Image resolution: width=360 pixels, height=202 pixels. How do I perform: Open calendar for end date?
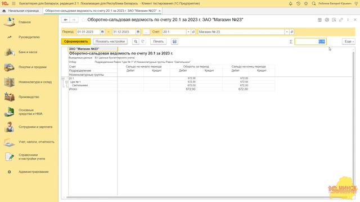(x=138, y=32)
